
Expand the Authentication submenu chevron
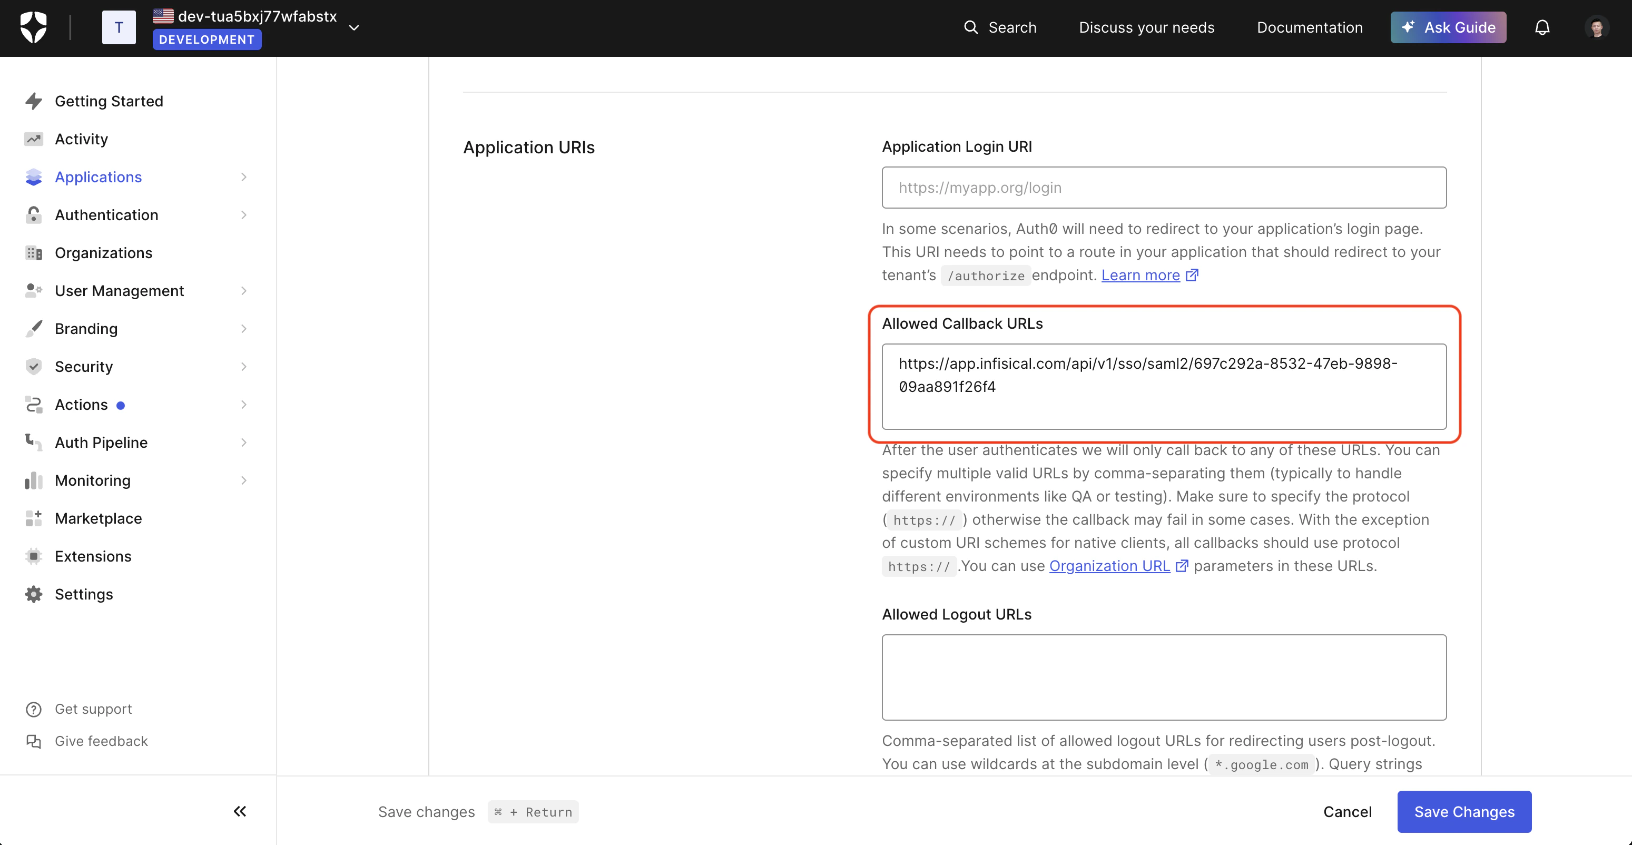tap(244, 215)
